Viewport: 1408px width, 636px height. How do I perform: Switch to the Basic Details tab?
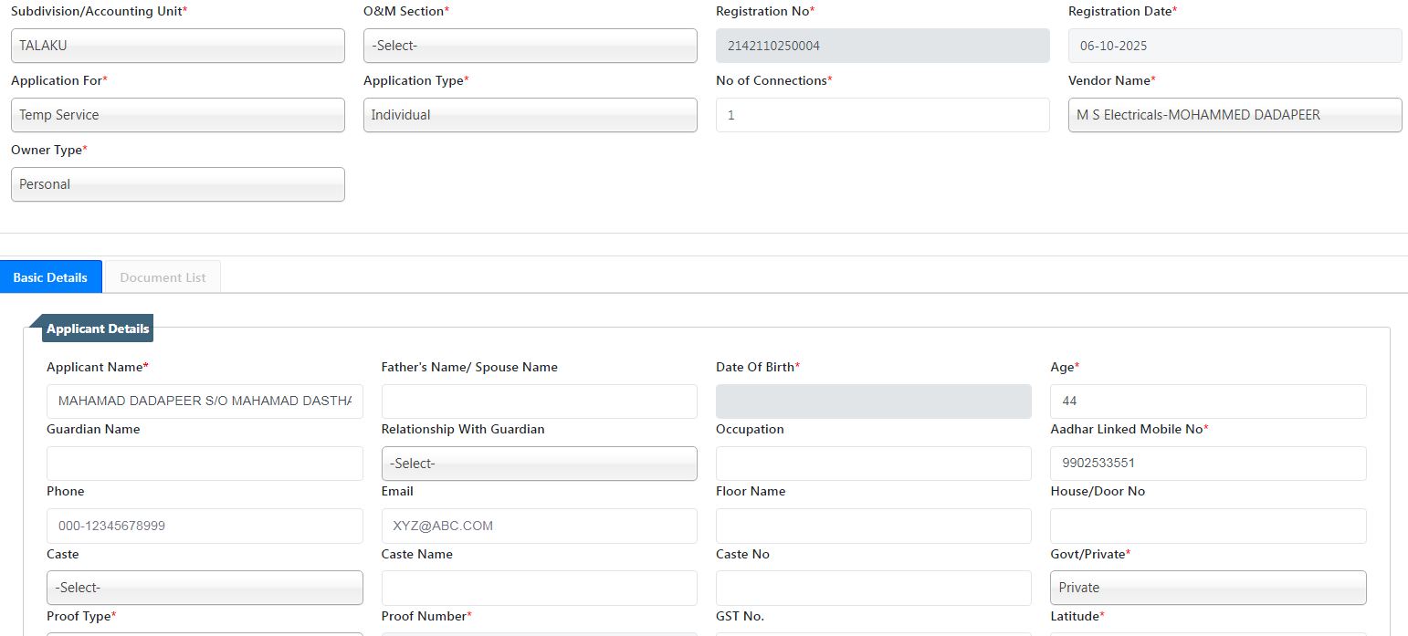click(x=50, y=277)
